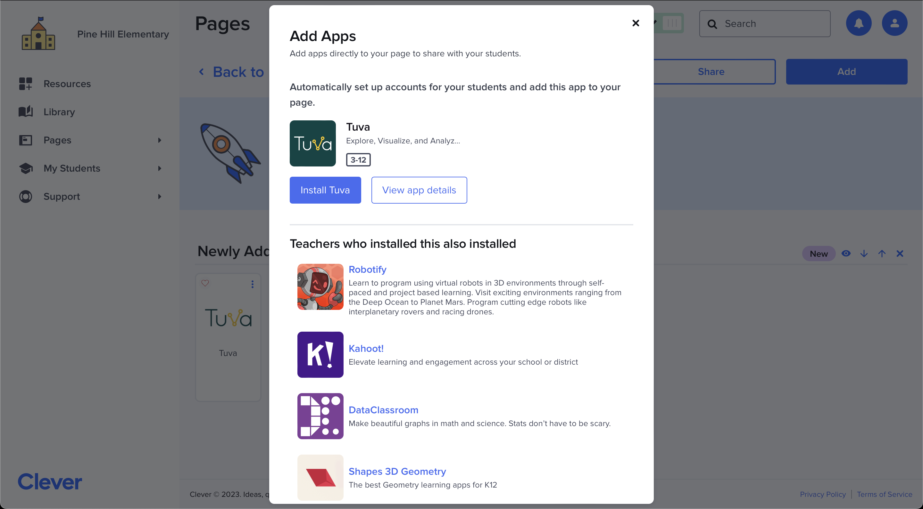Click the Clever logo
Image resolution: width=923 pixels, height=509 pixels.
pyautogui.click(x=50, y=481)
